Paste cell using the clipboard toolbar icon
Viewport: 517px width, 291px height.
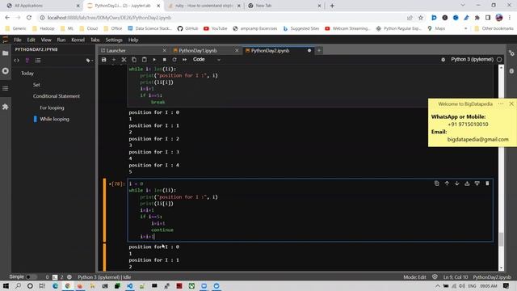point(144,60)
